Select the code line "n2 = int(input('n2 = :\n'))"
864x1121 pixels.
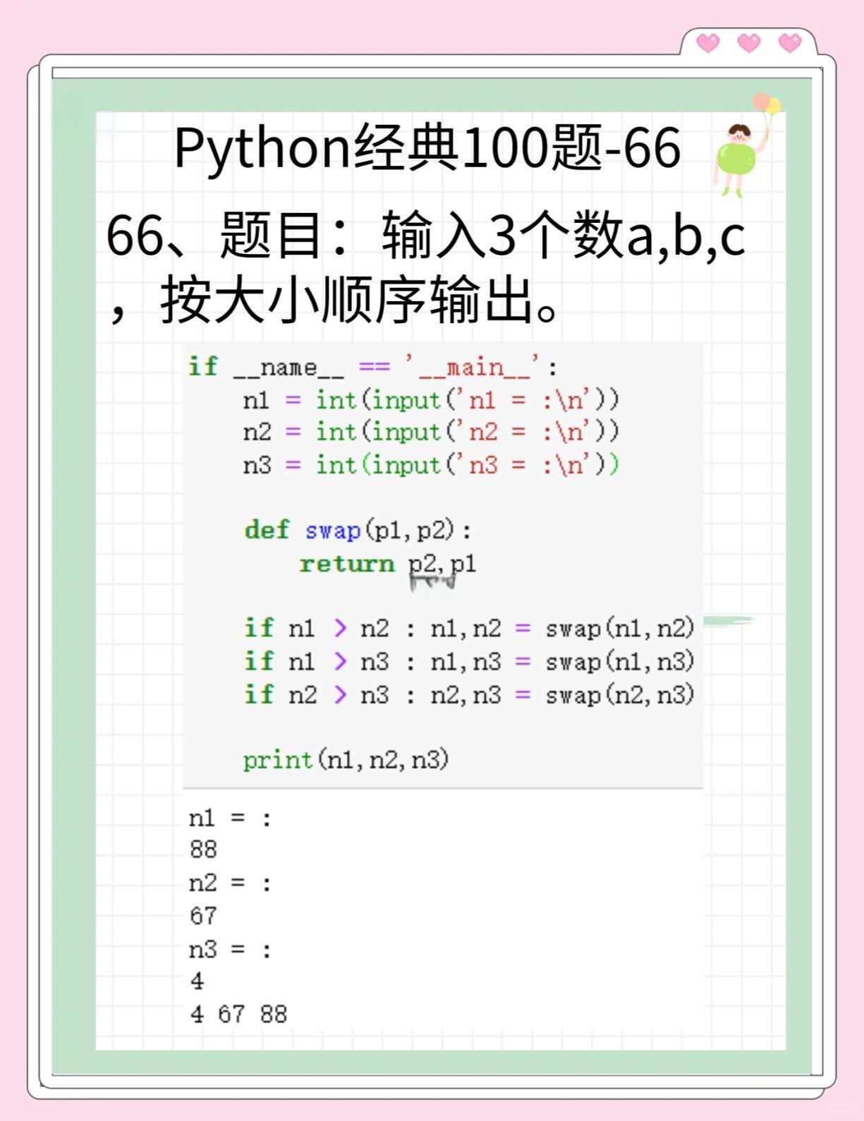(x=430, y=432)
